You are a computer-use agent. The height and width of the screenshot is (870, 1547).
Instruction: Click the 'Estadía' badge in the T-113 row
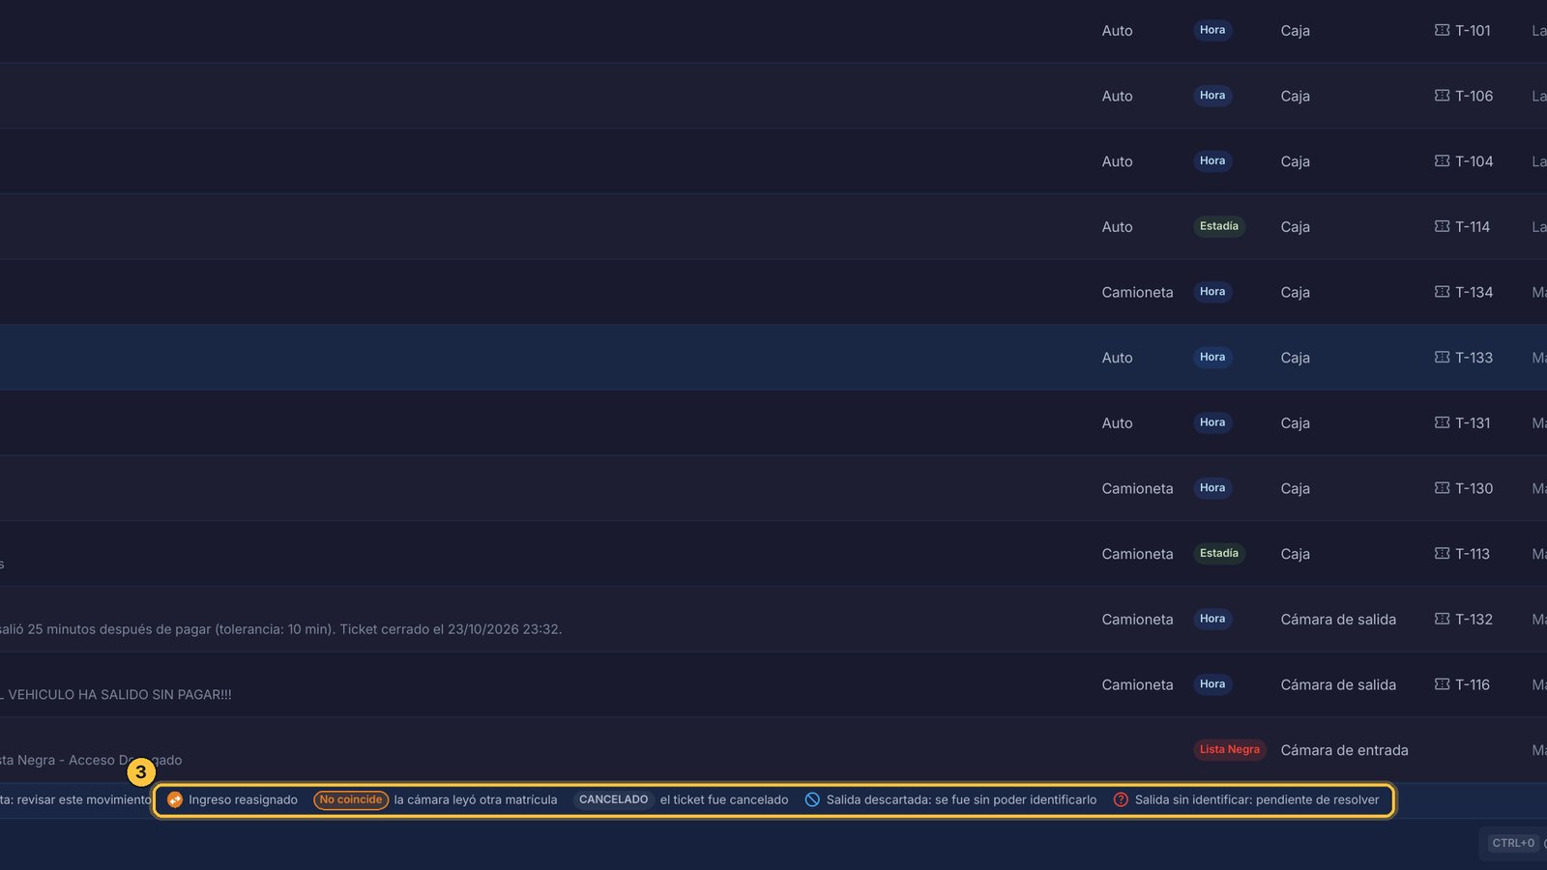click(1219, 554)
